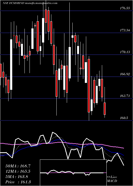The height and width of the screenshot is (186, 133).
Task: Click the 50MA : 168.7 readout
Action: pos(18,166)
